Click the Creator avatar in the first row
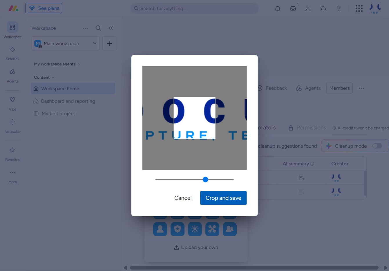Image resolution: width=389 pixels, height=271 pixels. pos(336,177)
